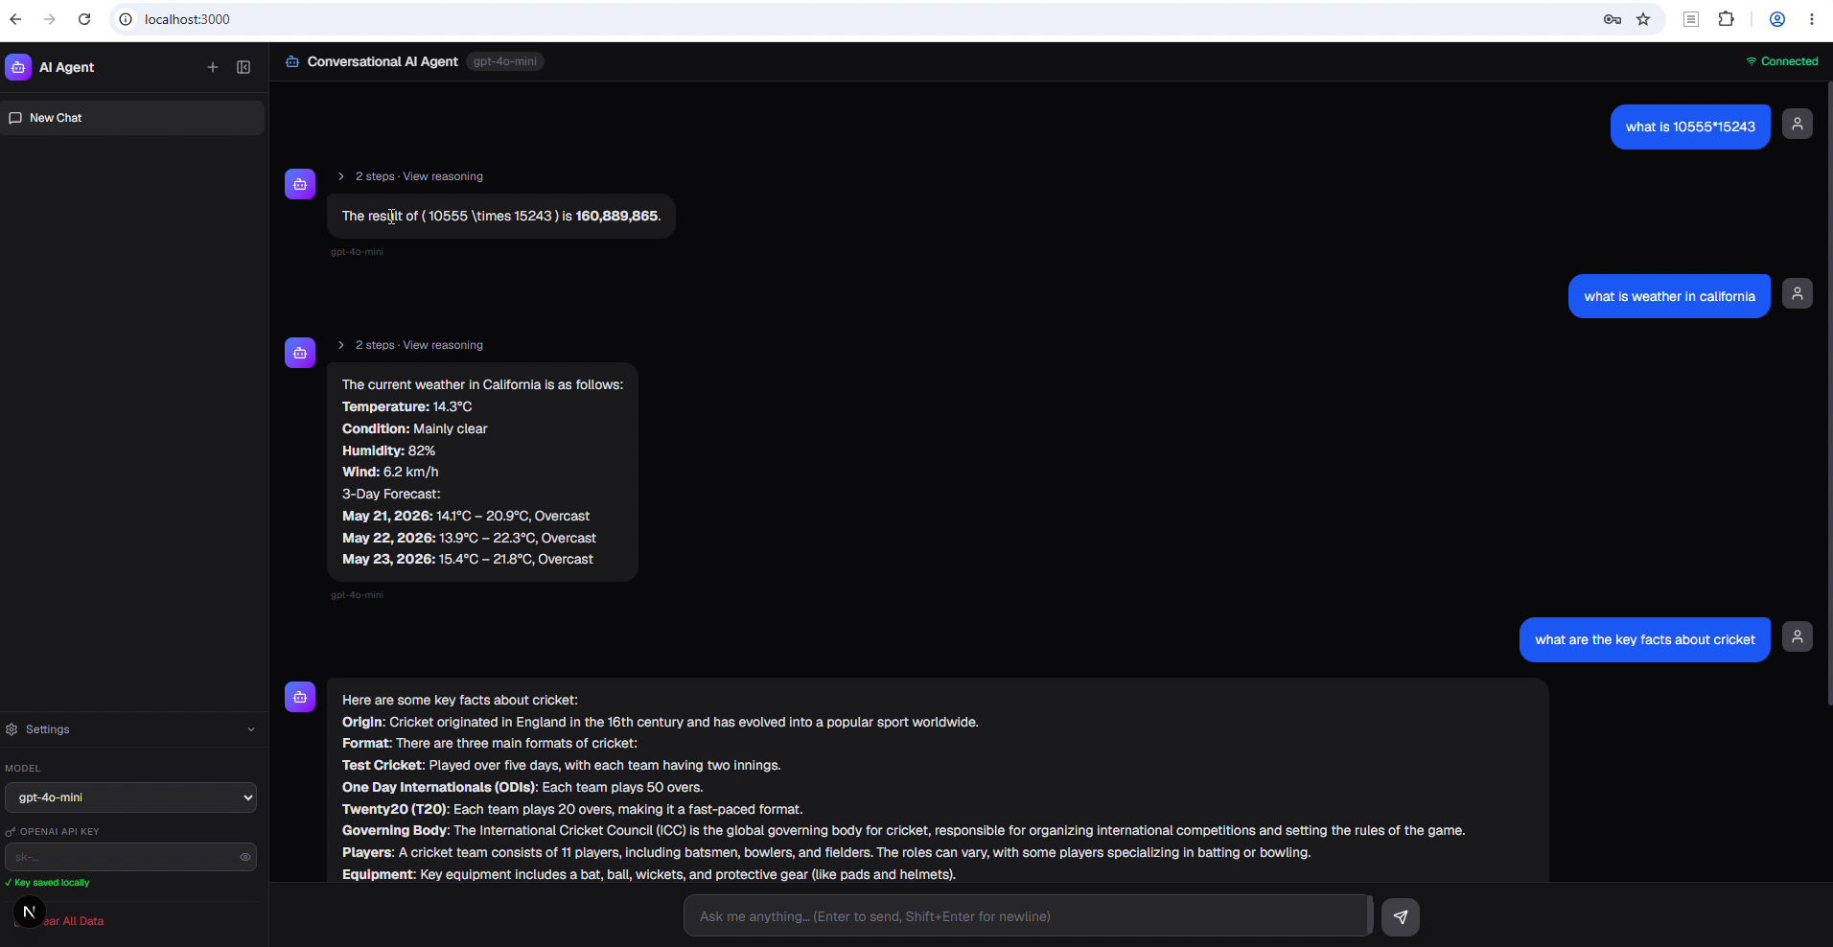Collapse the Settings section chevron
The image size is (1833, 947).
251,729
